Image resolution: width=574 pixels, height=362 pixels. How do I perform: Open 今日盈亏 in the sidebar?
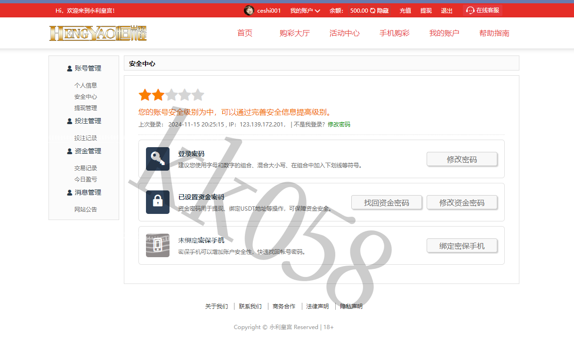pos(86,180)
